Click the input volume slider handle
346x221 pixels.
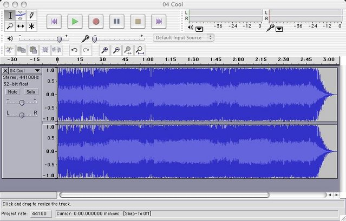tap(94, 39)
